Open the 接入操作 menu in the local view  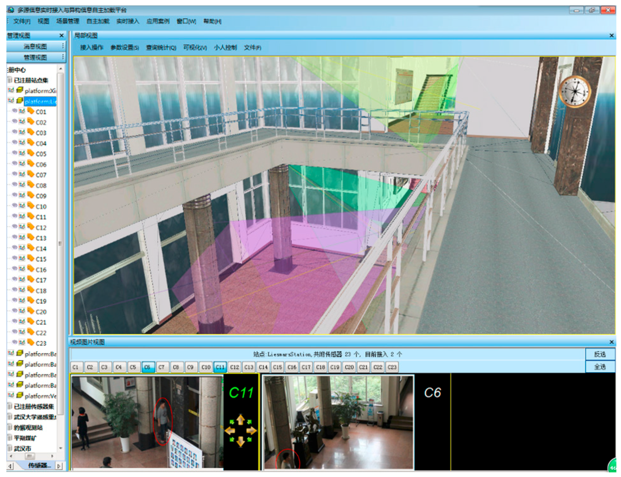(92, 47)
